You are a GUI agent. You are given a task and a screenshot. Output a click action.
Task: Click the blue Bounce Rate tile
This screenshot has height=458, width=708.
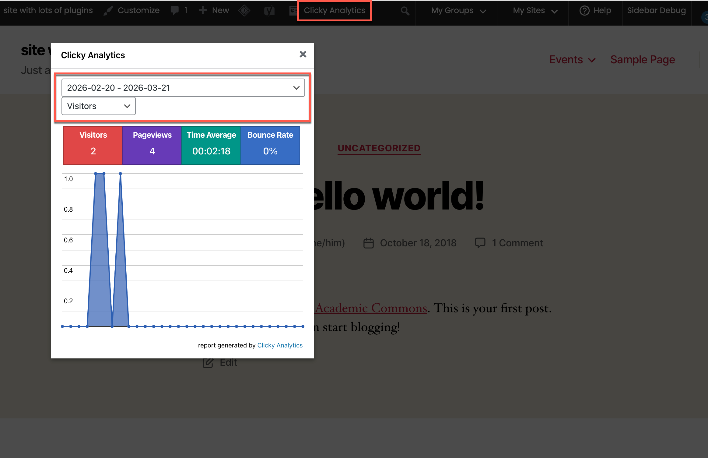click(270, 145)
